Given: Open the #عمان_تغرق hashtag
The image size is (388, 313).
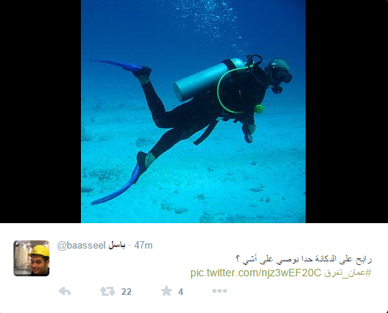Looking at the screenshot, I should point(348,273).
